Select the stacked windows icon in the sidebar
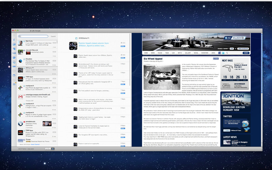The height and width of the screenshot is (170, 272). pos(14,62)
